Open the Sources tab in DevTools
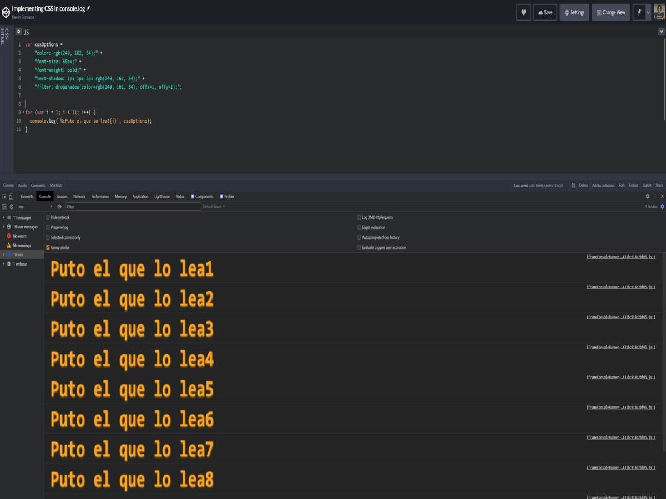Viewport: 666px width, 499px height. [62, 196]
